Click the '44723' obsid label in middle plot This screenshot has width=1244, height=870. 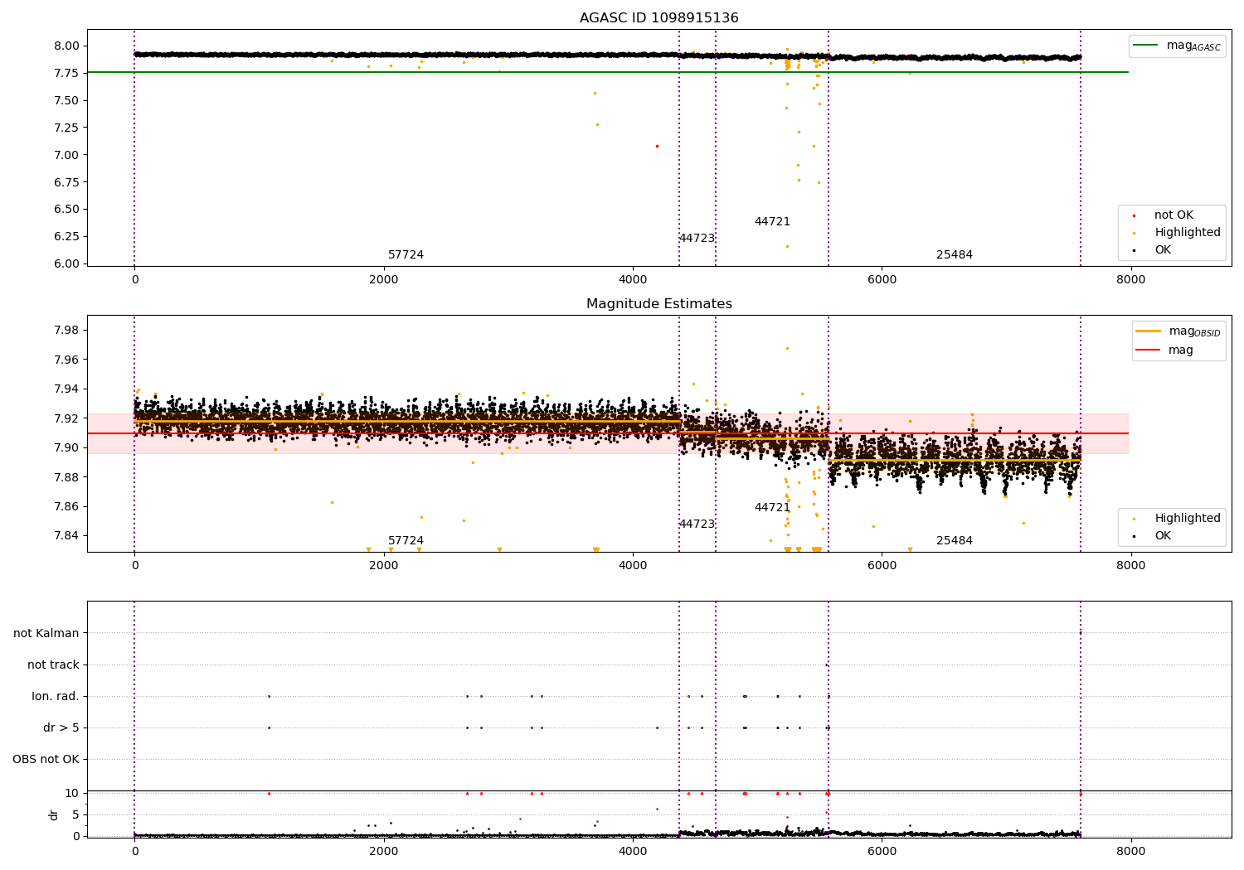697,524
